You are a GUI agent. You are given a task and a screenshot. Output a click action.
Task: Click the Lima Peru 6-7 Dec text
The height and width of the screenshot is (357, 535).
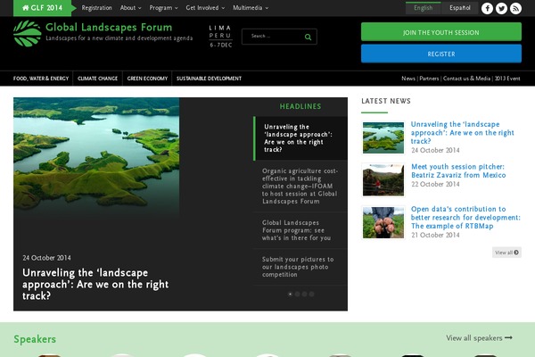point(220,37)
